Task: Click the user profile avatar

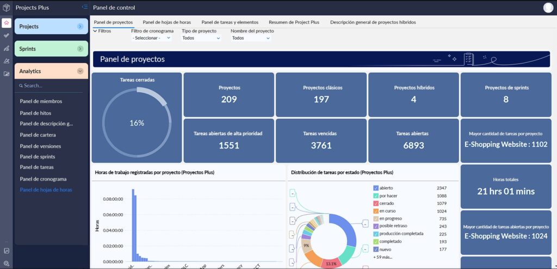Action: [548, 8]
